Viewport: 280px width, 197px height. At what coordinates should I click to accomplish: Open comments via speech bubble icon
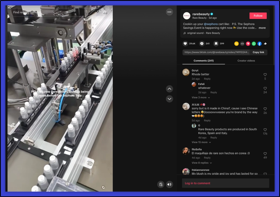[202, 44]
